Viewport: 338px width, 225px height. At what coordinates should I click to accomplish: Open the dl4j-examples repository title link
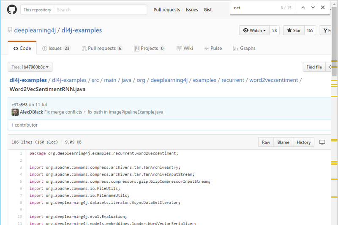click(x=82, y=30)
